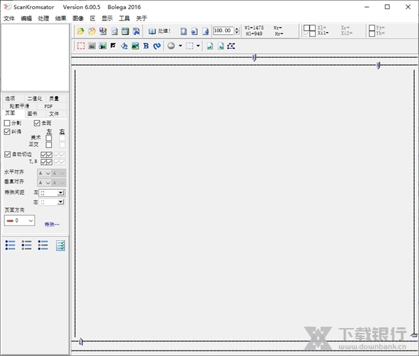419x356 pixels.
Task: Uncheck the 去斑 checkbox
Action: (37, 123)
